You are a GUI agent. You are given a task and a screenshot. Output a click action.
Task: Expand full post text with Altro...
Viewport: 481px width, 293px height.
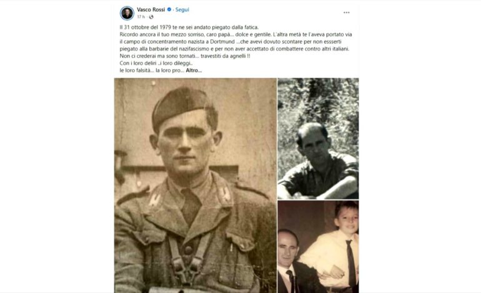[194, 70]
